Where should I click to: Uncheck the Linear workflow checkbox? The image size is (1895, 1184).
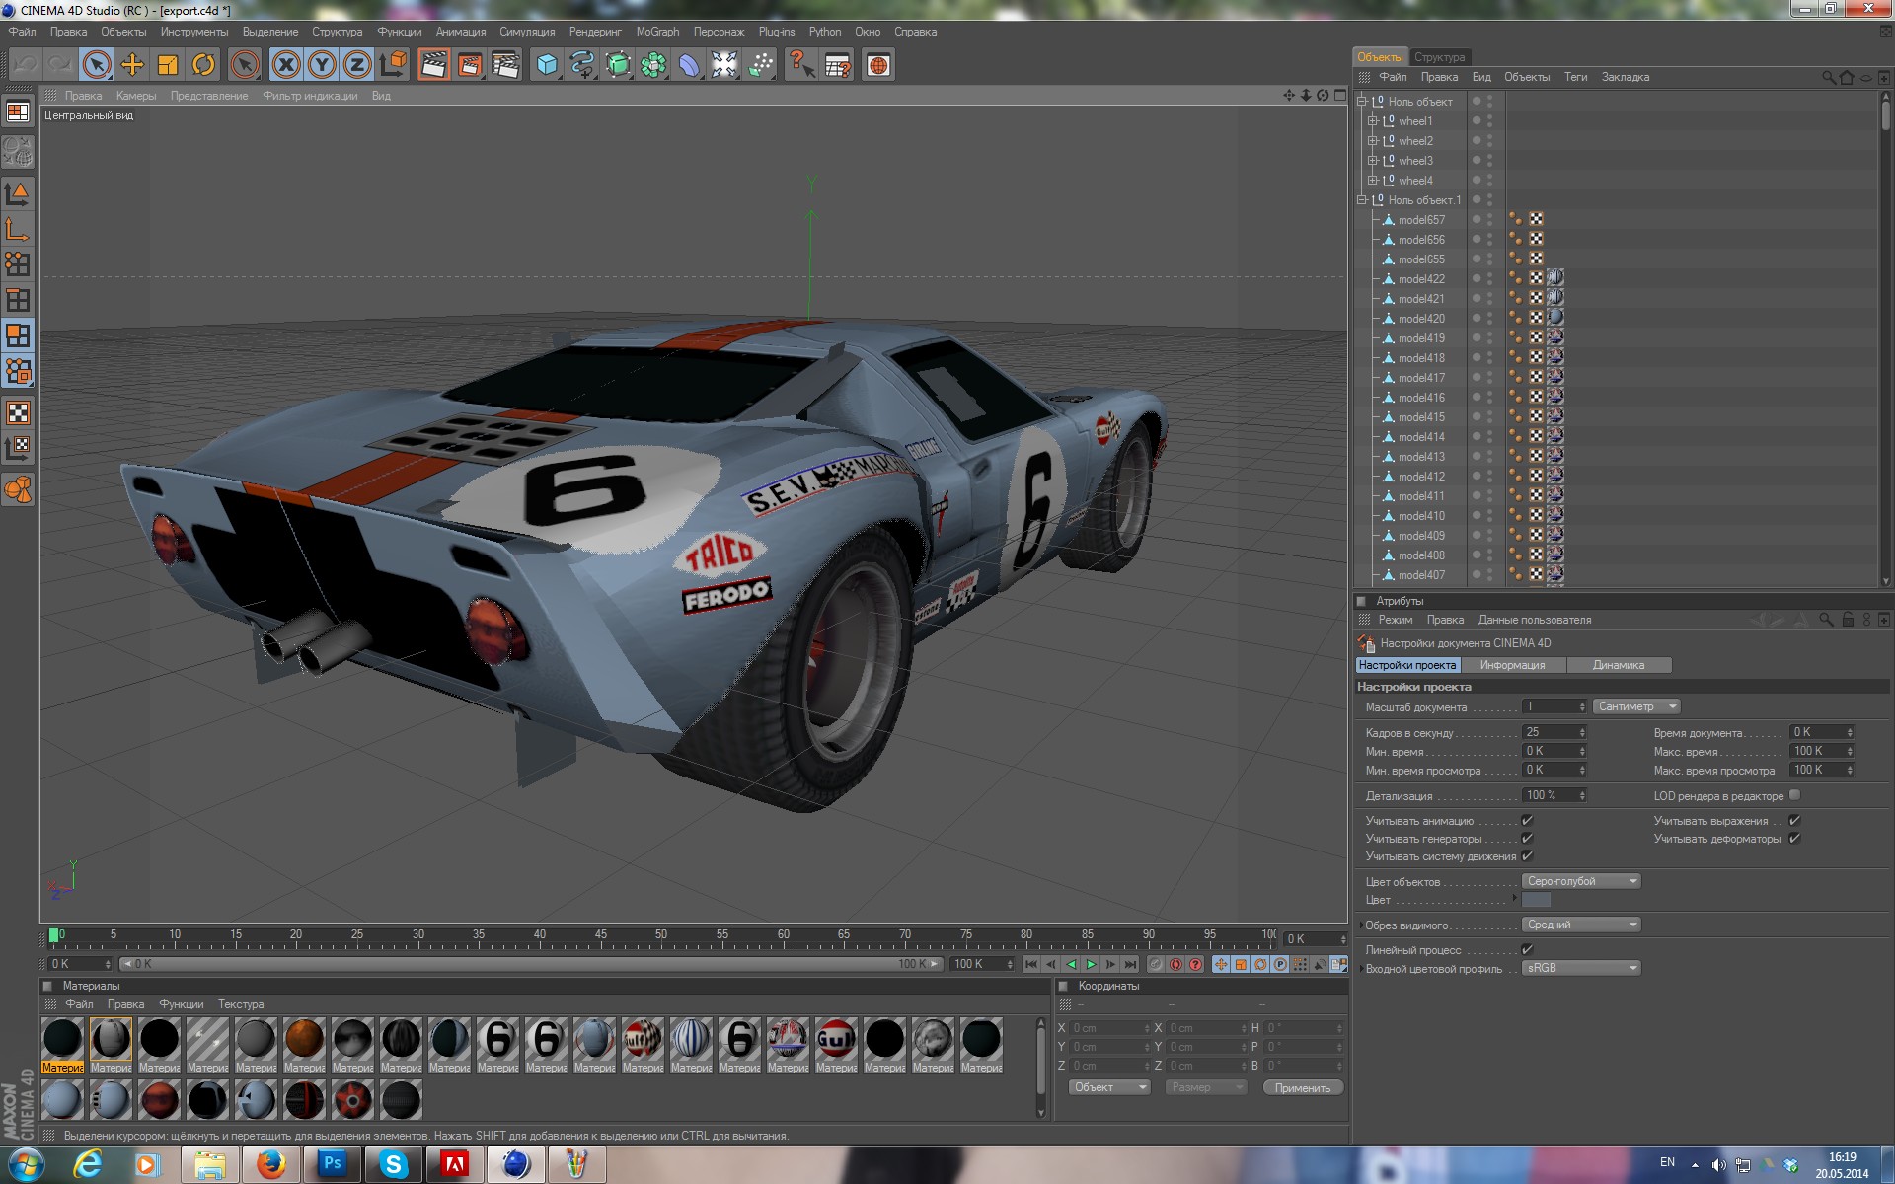click(x=1527, y=949)
